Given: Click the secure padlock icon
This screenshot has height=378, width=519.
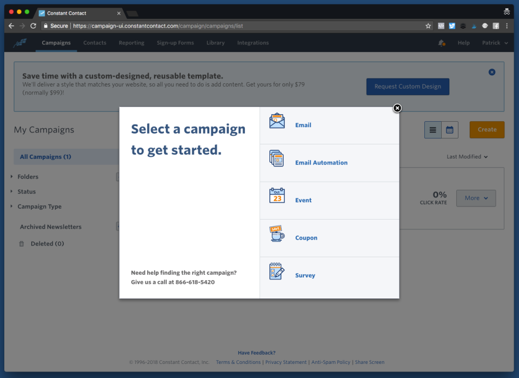Looking at the screenshot, I should 45,26.
